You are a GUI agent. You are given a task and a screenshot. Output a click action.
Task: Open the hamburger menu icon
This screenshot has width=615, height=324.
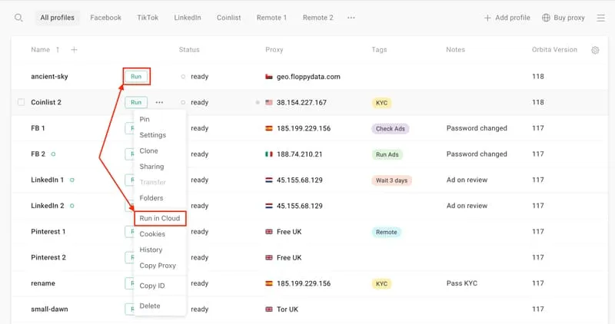click(600, 18)
